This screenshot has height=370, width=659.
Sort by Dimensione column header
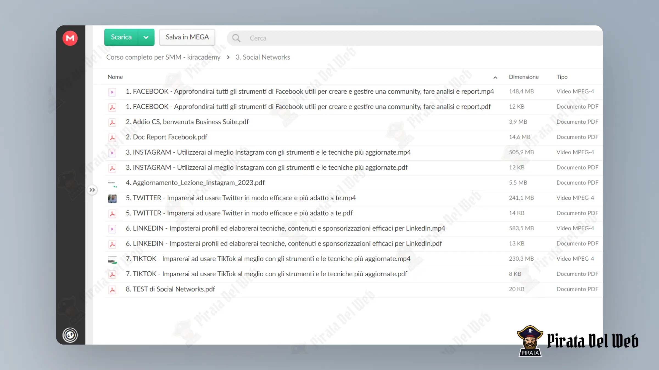pos(524,77)
